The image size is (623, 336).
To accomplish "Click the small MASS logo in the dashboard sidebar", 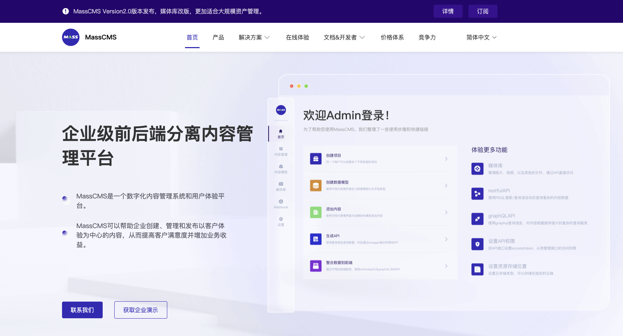I will tap(281, 110).
